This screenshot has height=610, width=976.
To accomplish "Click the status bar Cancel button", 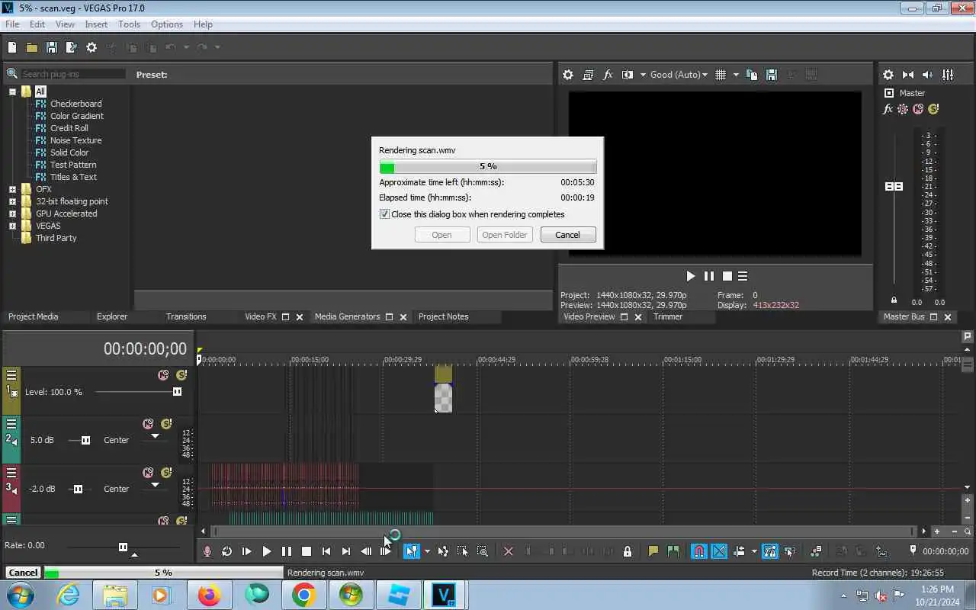I will tap(23, 573).
